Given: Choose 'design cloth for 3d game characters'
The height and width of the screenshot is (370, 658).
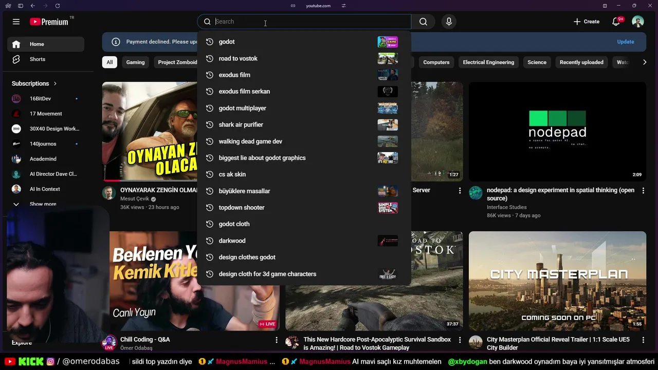Looking at the screenshot, I should [x=304, y=274].
